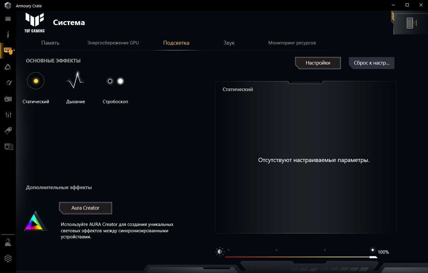Screen dimensions: 428x273
Task: Click the GameVisual icon in sidebar
Action: [8, 83]
